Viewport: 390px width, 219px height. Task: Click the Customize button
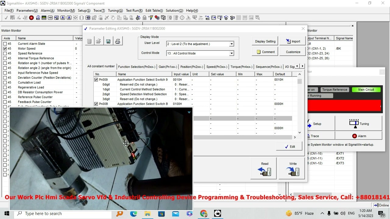[293, 52]
